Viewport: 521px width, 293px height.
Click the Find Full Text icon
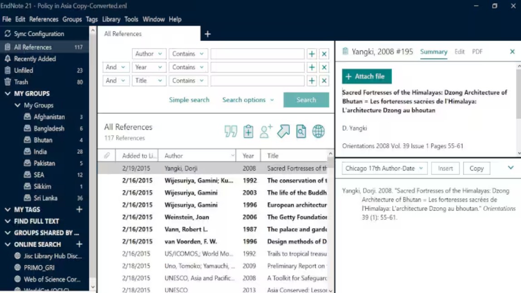point(301,132)
